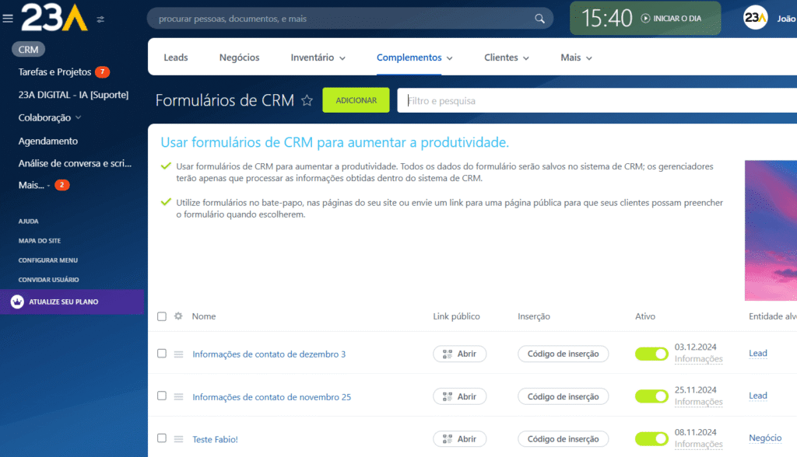Switch to the Leads tab

pos(176,58)
